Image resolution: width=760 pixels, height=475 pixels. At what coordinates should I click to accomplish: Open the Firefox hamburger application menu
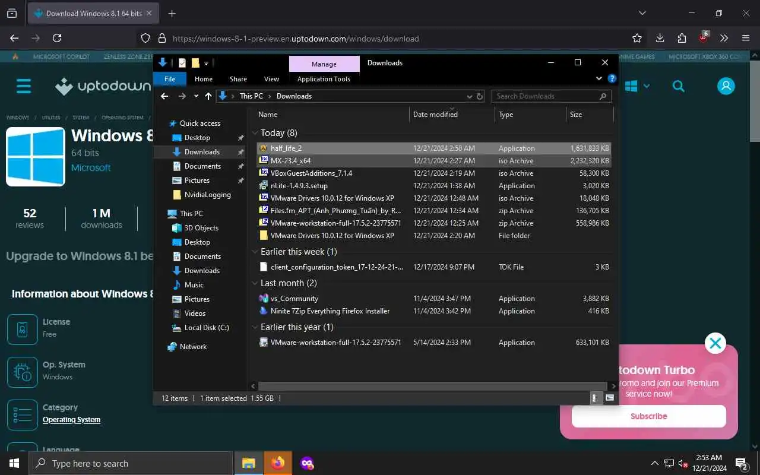coord(746,38)
